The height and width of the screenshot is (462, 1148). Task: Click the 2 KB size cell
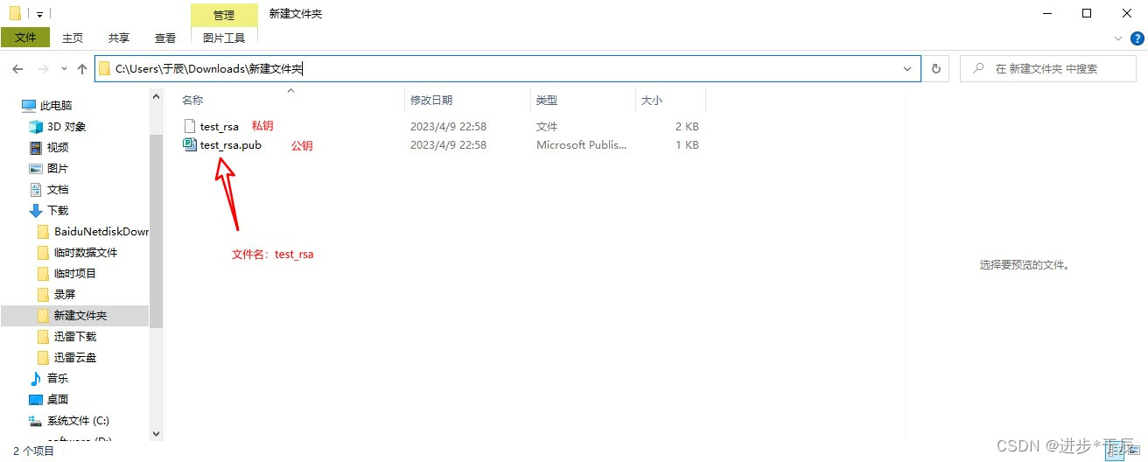tap(687, 127)
